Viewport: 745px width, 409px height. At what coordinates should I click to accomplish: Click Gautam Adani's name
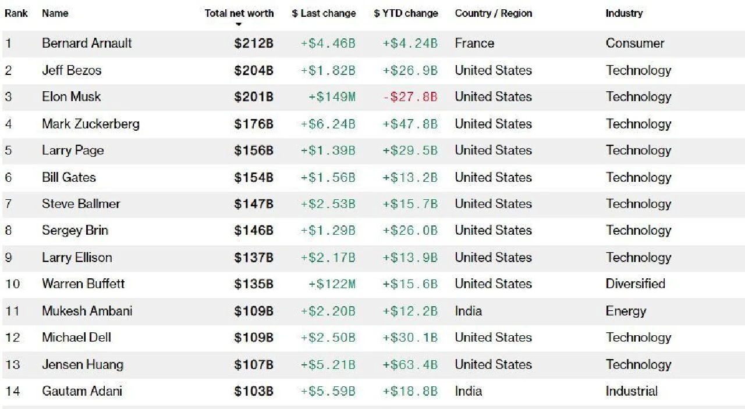pos(82,392)
